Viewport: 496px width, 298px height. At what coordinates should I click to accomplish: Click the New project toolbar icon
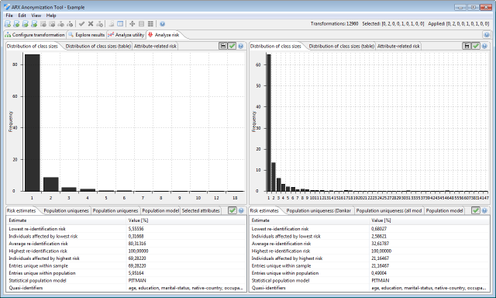point(8,24)
